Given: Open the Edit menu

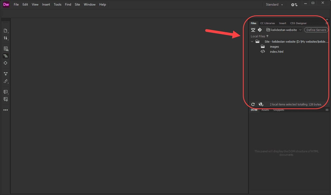Looking at the screenshot, I should [x=25, y=5].
